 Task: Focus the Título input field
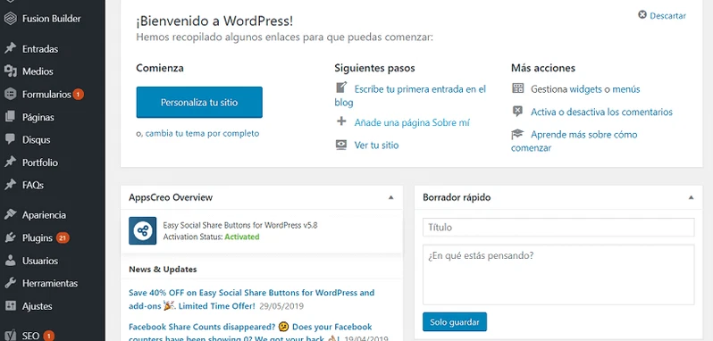(558, 227)
